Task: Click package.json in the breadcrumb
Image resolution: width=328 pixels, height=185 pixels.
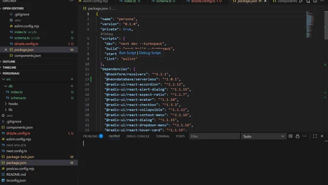Action: [x=98, y=9]
